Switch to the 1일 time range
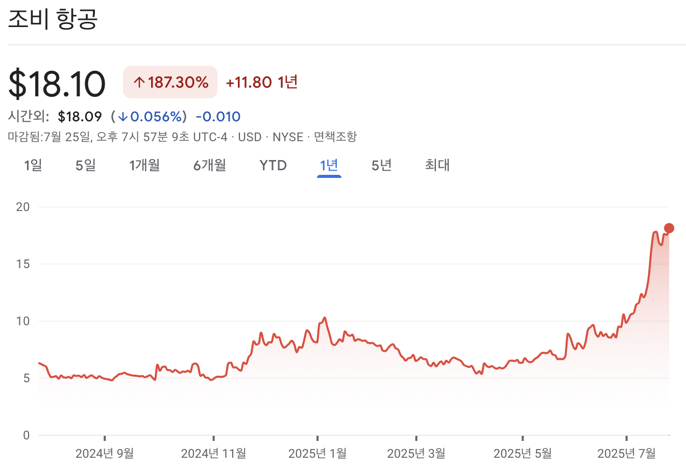Screen dimensions: 686x471 (32, 165)
